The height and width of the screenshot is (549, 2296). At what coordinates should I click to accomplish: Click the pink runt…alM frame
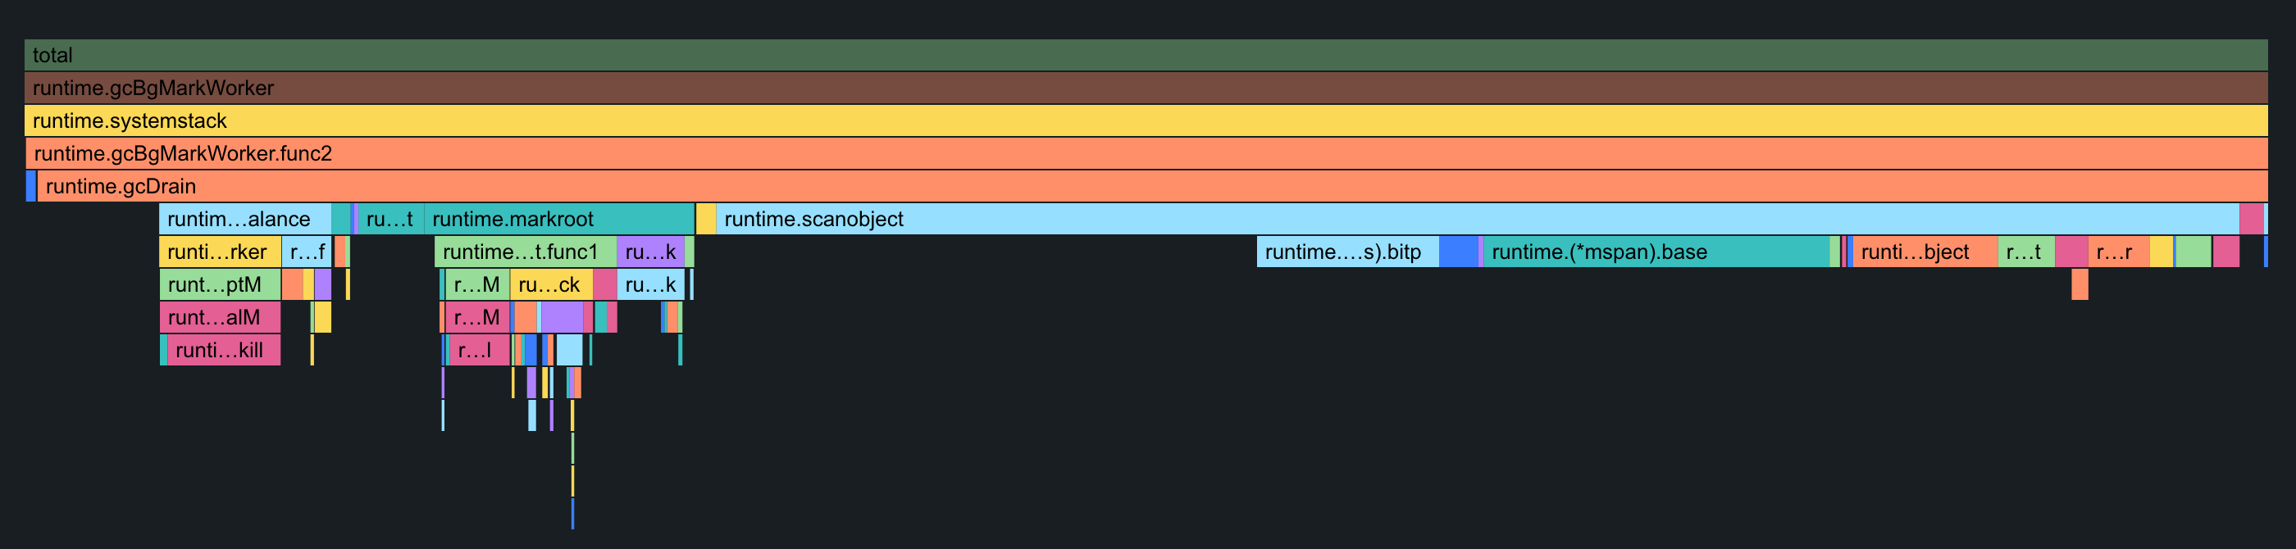point(219,317)
